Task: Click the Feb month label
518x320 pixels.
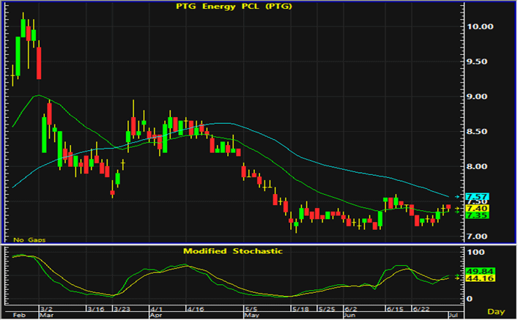Action: [x=19, y=316]
